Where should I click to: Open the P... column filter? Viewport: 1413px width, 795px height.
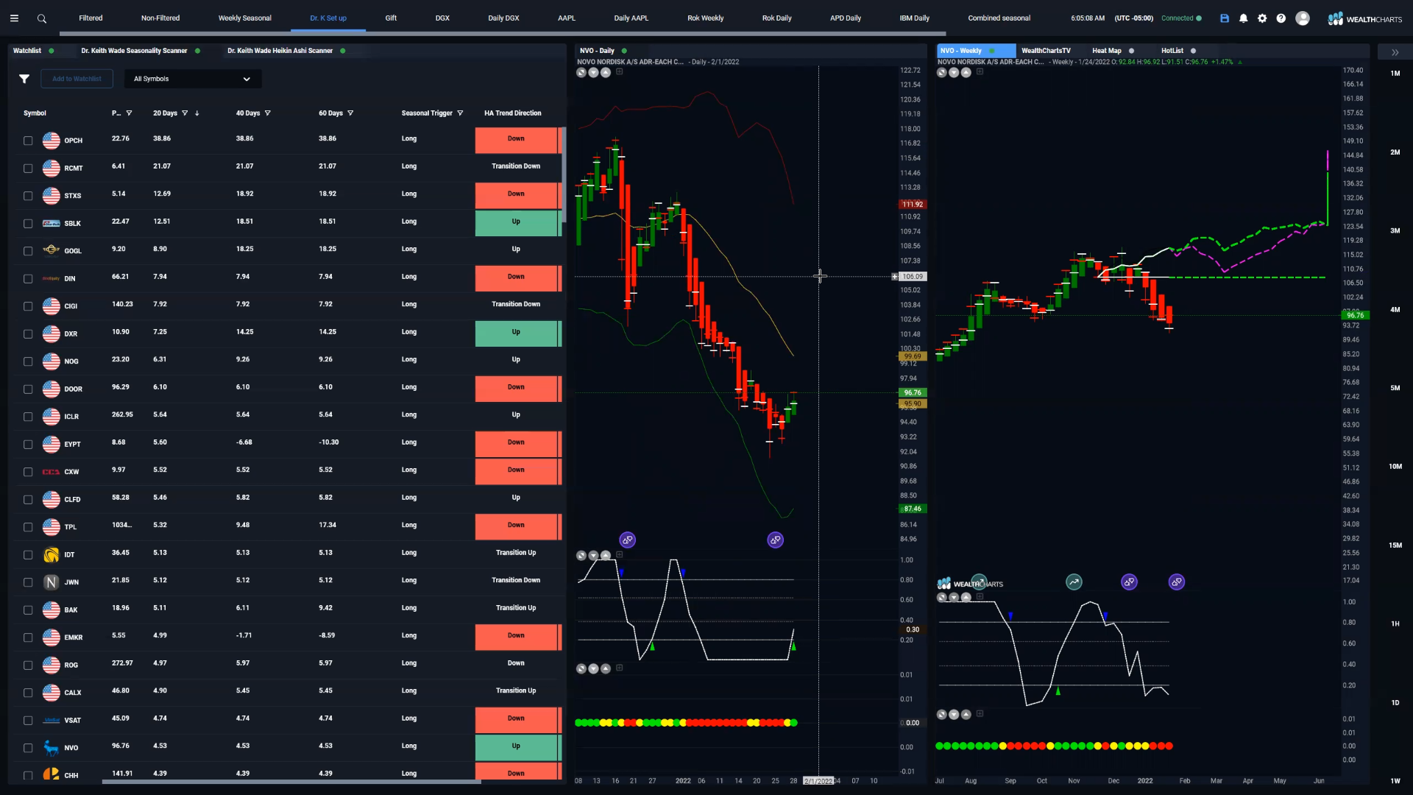coord(130,113)
